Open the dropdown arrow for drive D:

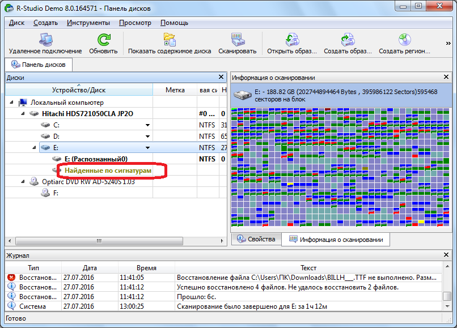148,137
